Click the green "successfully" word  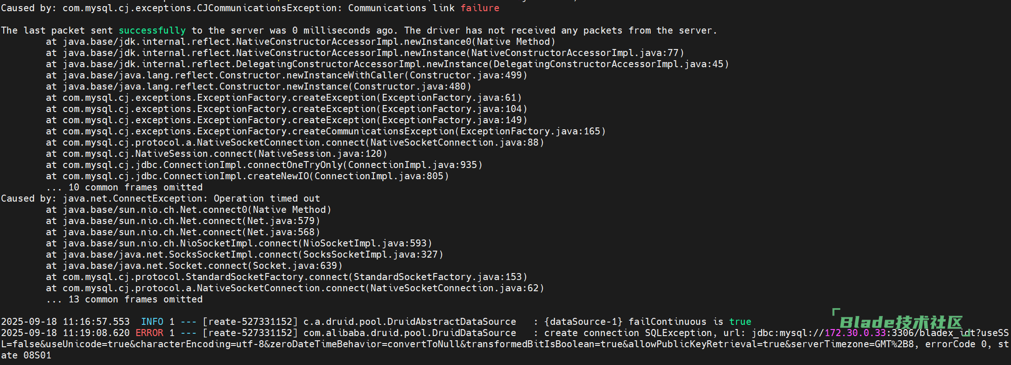point(152,30)
